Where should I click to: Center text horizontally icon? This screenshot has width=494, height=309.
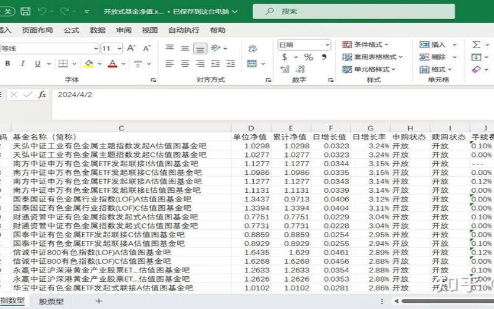(x=185, y=64)
